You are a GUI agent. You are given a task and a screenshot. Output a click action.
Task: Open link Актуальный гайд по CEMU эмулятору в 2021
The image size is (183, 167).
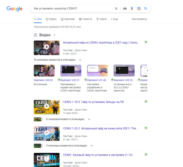[x=102, y=43]
